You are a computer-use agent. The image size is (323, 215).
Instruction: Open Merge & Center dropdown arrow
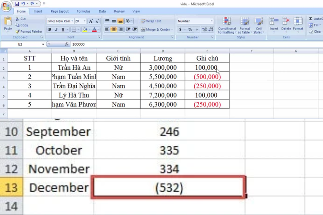tap(172, 29)
